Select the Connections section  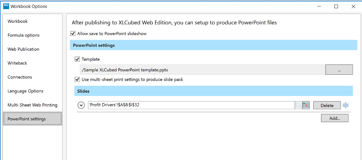pyautogui.click(x=20, y=77)
